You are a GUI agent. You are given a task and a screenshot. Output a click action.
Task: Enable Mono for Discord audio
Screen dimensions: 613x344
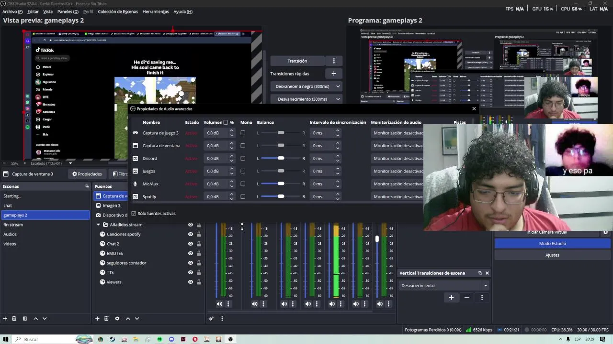243,158
